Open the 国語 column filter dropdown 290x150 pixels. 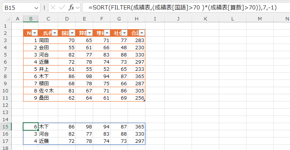point(72,33)
